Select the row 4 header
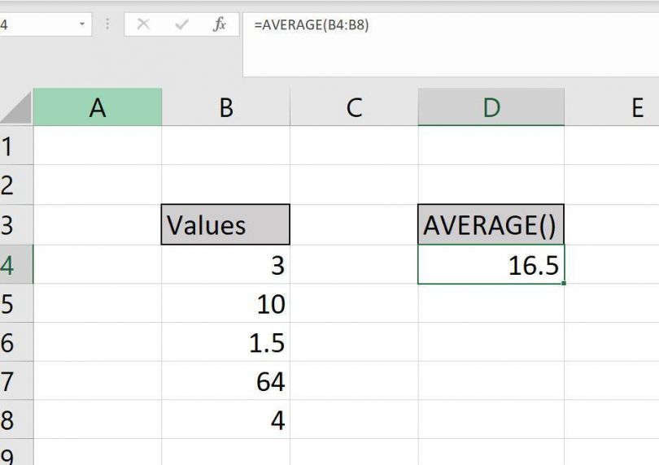This screenshot has width=659, height=465. [11, 265]
